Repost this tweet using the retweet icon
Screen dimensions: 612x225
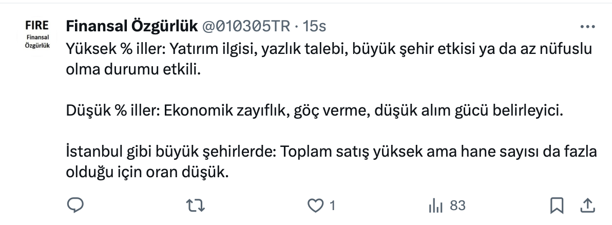coord(195,205)
